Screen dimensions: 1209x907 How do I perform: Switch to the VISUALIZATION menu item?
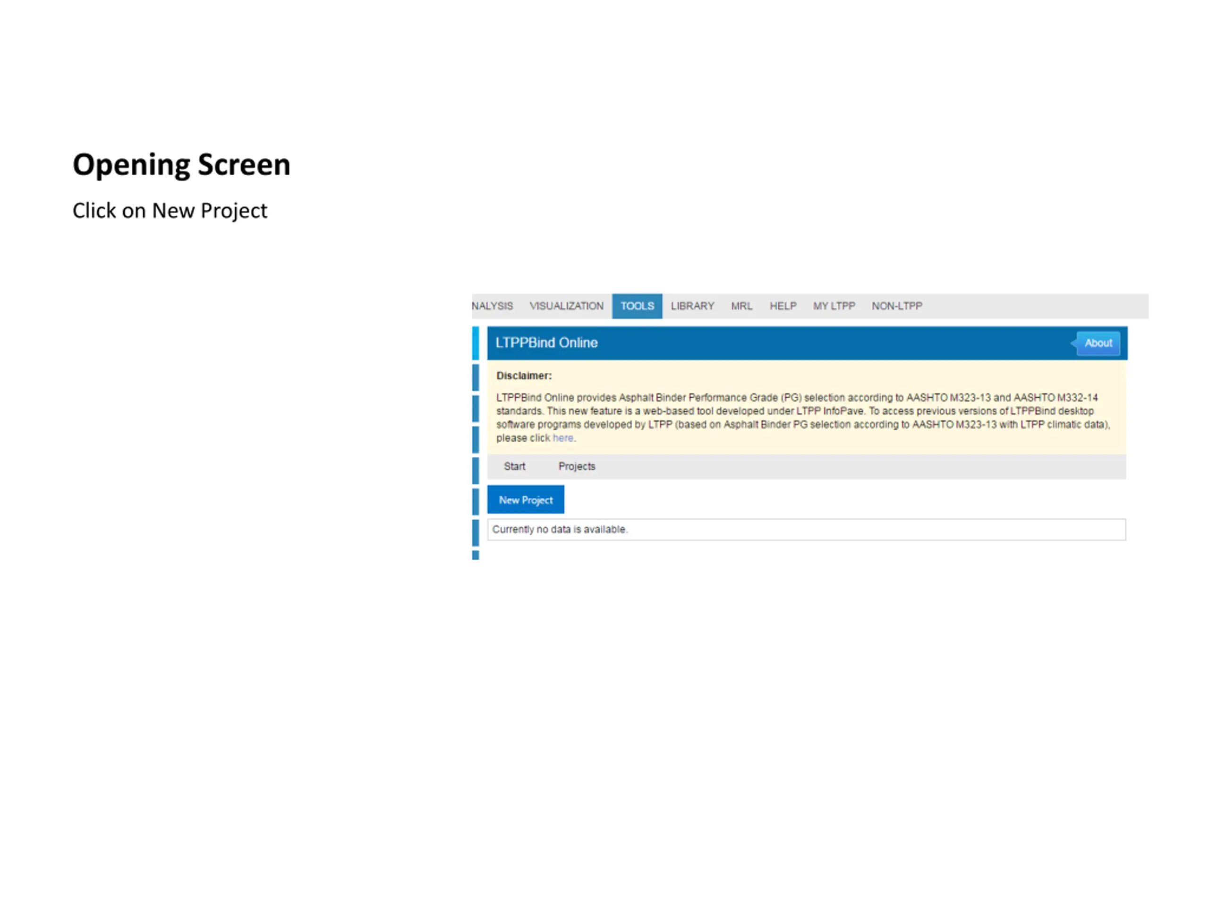[x=566, y=306]
